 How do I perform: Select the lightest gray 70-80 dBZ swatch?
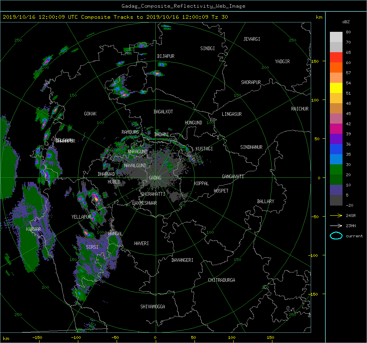(x=336, y=37)
